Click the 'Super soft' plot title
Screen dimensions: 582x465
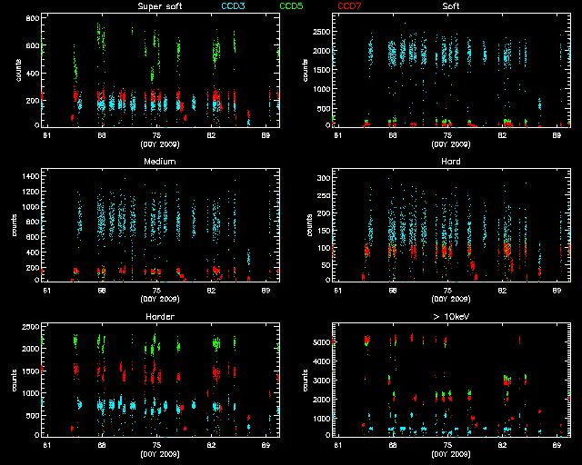click(159, 6)
